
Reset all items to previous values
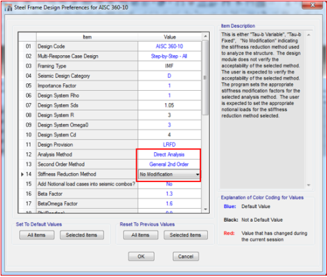[x=140, y=235]
